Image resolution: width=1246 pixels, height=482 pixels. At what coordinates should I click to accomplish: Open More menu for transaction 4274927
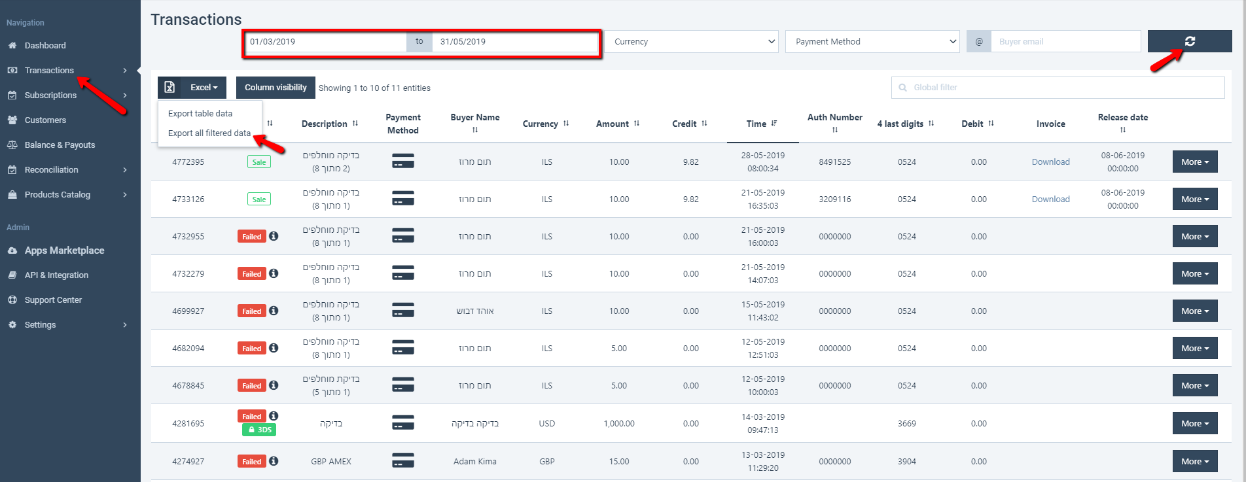coord(1195,461)
